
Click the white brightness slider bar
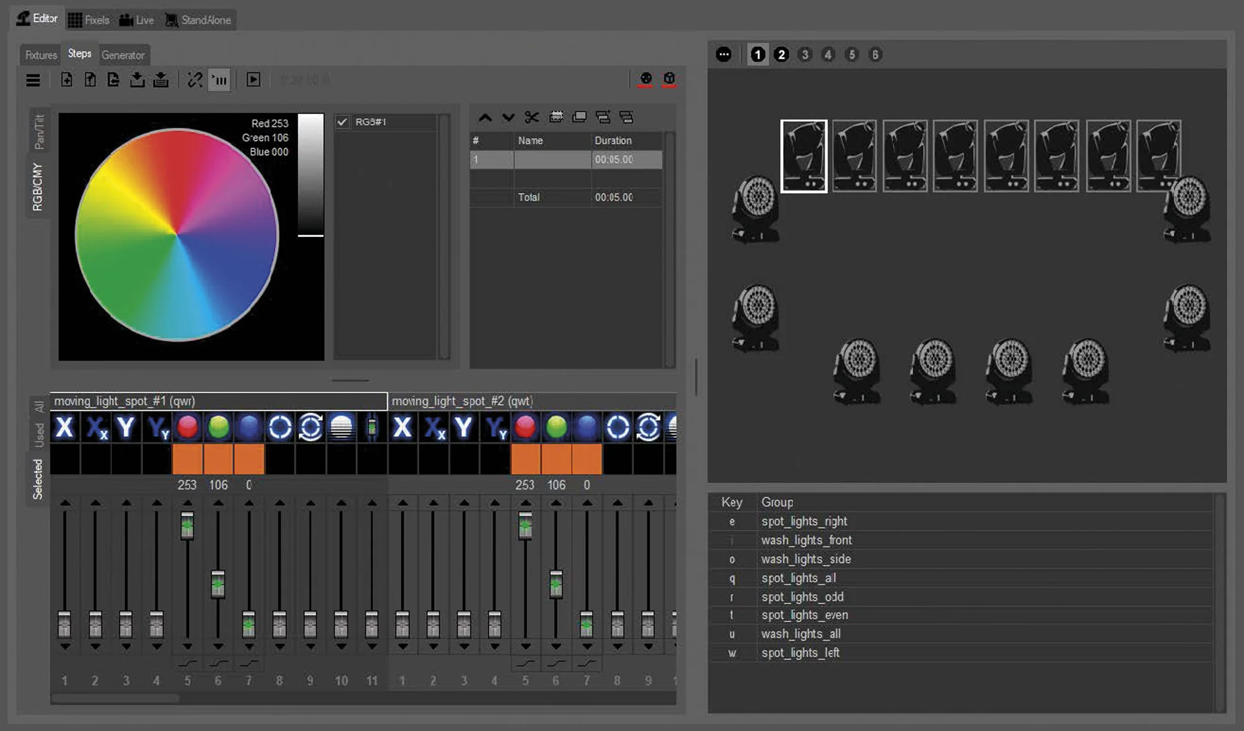tap(310, 174)
